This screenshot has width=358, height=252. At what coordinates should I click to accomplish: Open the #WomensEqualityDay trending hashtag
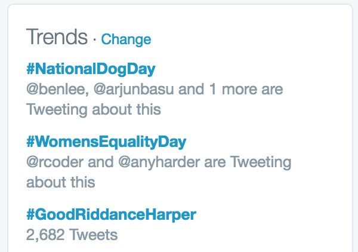[x=106, y=142]
